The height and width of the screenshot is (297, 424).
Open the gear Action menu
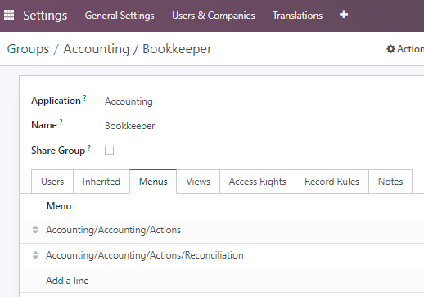(x=405, y=49)
